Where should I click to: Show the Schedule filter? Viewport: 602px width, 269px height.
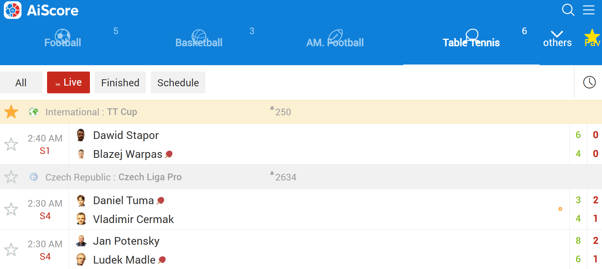pos(178,82)
